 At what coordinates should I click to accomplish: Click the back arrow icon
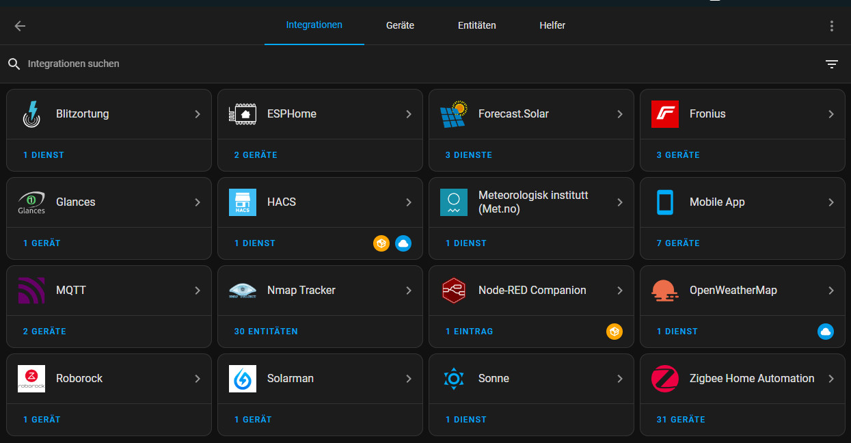coord(20,26)
